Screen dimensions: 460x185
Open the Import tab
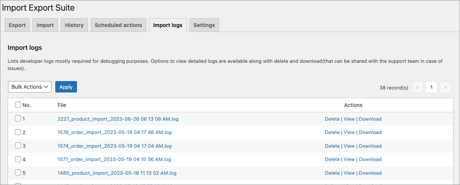[45, 25]
